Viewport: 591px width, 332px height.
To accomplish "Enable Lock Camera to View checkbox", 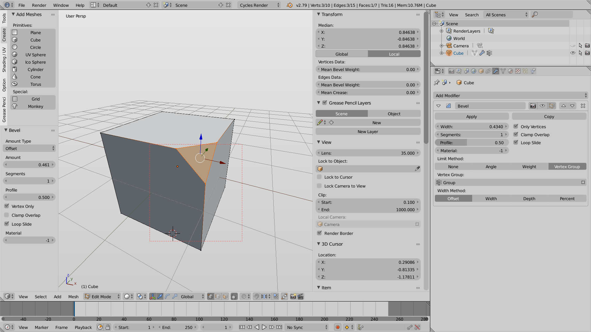I will pyautogui.click(x=320, y=186).
